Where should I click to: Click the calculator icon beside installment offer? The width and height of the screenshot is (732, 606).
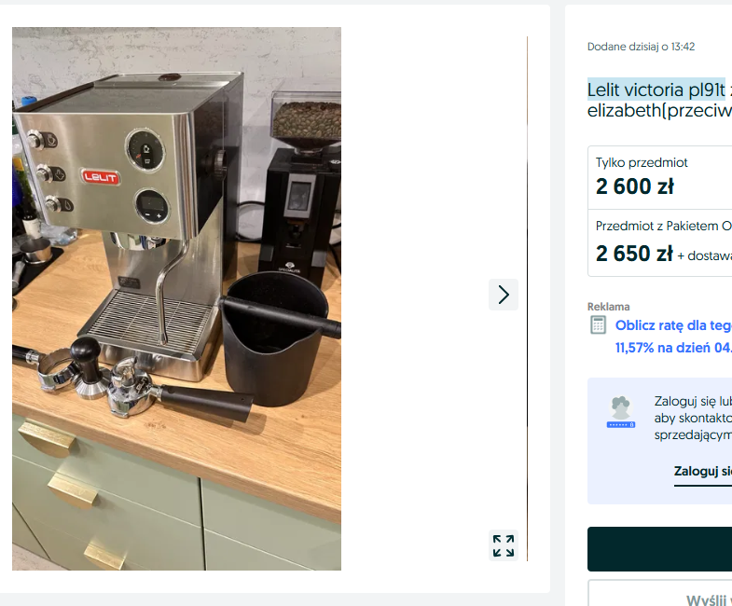(598, 325)
